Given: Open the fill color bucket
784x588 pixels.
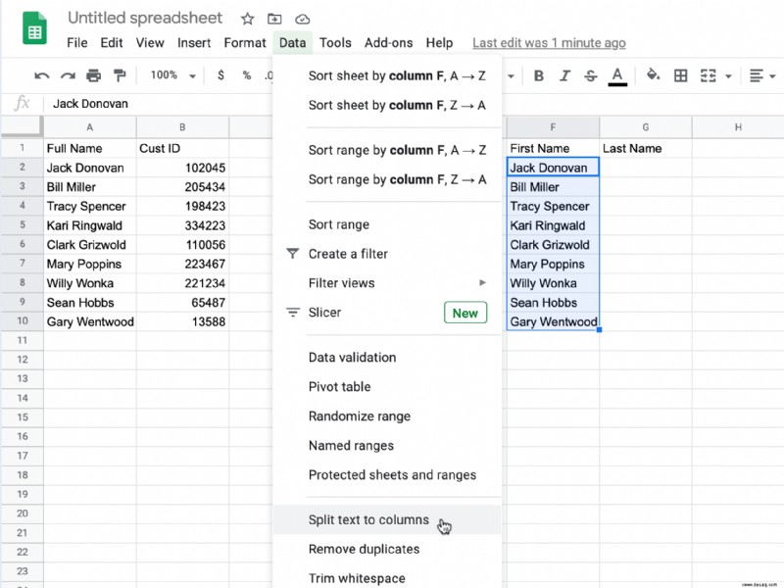Looking at the screenshot, I should pos(653,75).
